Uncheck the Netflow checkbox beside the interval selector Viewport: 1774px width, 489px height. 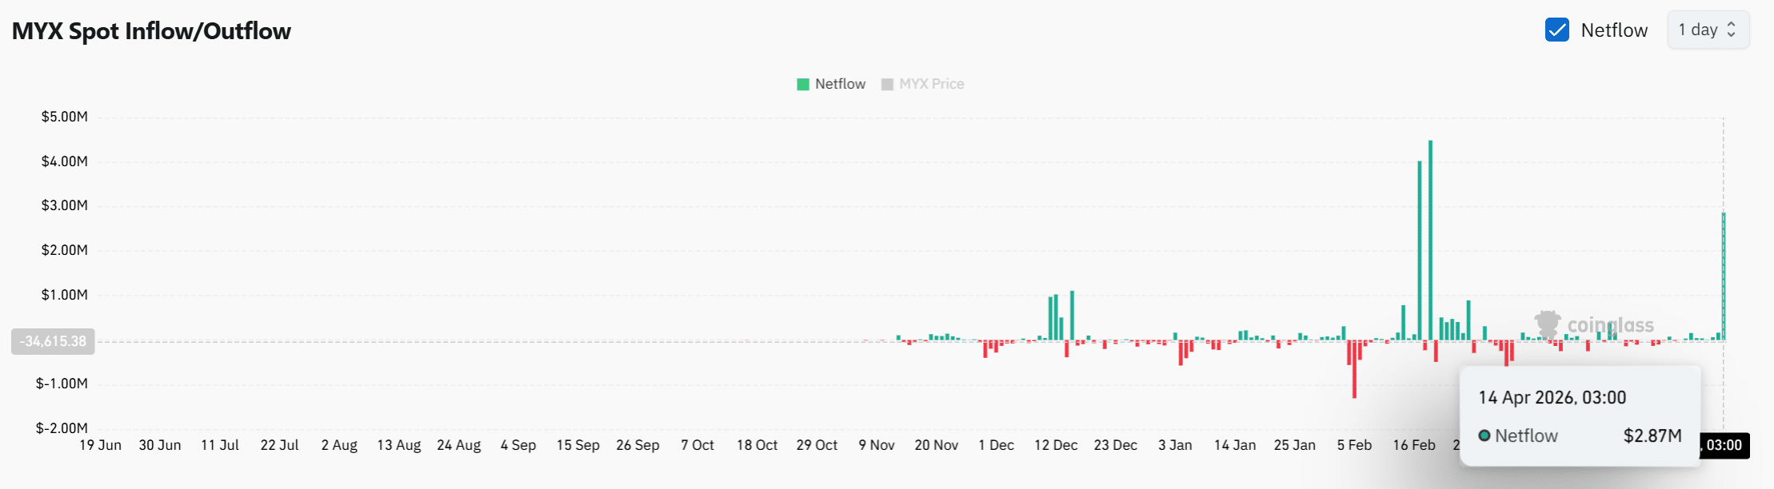point(1556,30)
